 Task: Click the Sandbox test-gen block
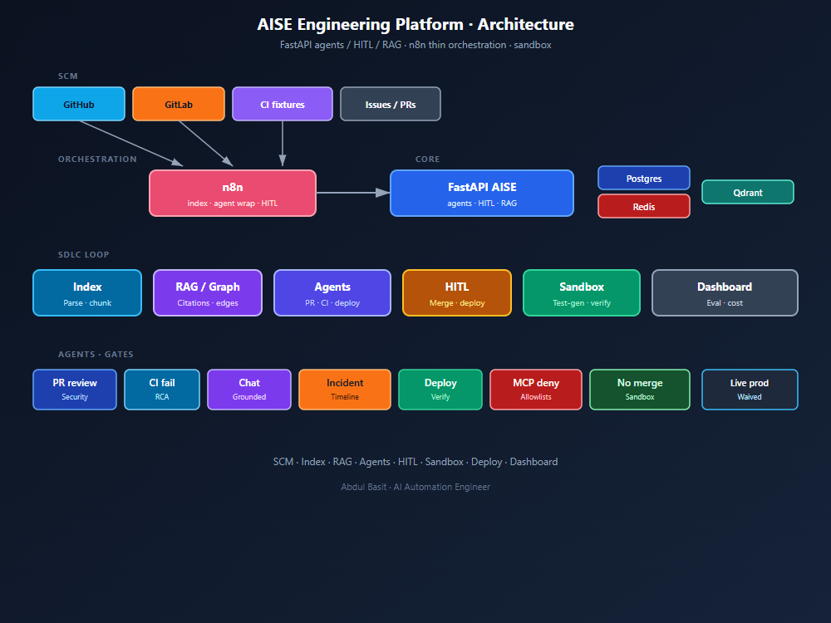pos(582,293)
